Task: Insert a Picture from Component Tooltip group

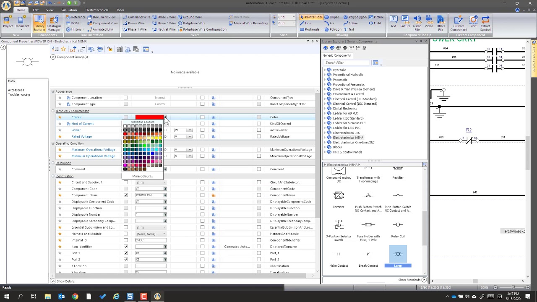Action: point(405,22)
